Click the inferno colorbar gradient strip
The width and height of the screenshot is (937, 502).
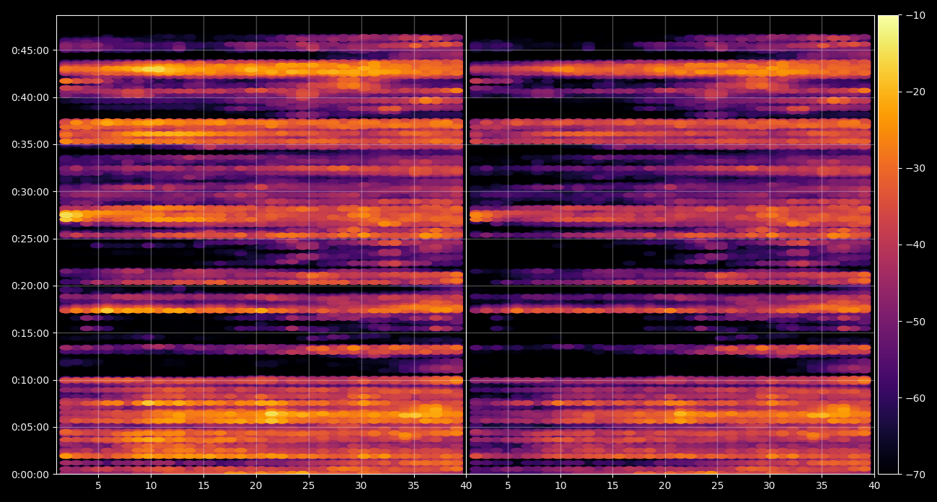click(x=888, y=245)
